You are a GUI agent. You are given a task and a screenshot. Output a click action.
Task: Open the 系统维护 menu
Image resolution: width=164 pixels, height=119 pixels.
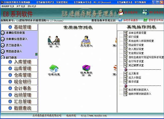[8, 6]
